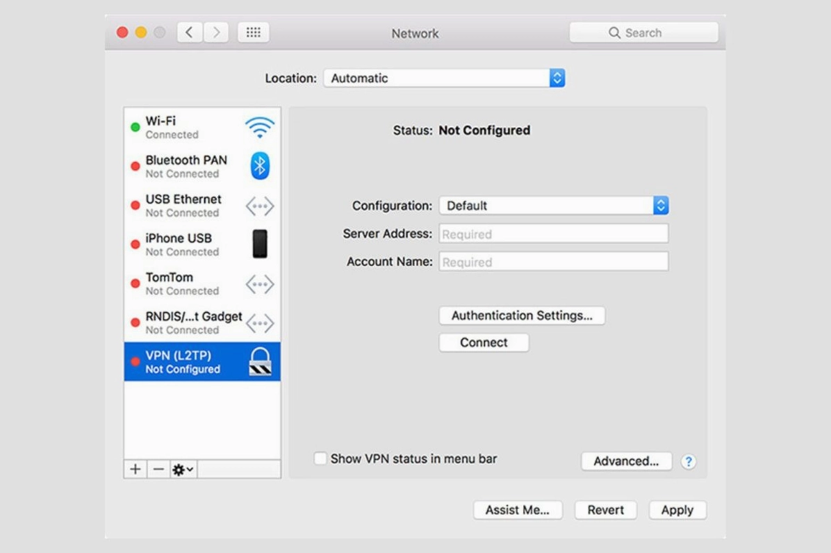Image resolution: width=831 pixels, height=553 pixels.
Task: Click the Server Address input field
Action: click(x=554, y=233)
